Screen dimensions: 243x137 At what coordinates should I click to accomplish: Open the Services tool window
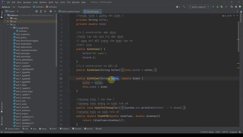coord(88,129)
